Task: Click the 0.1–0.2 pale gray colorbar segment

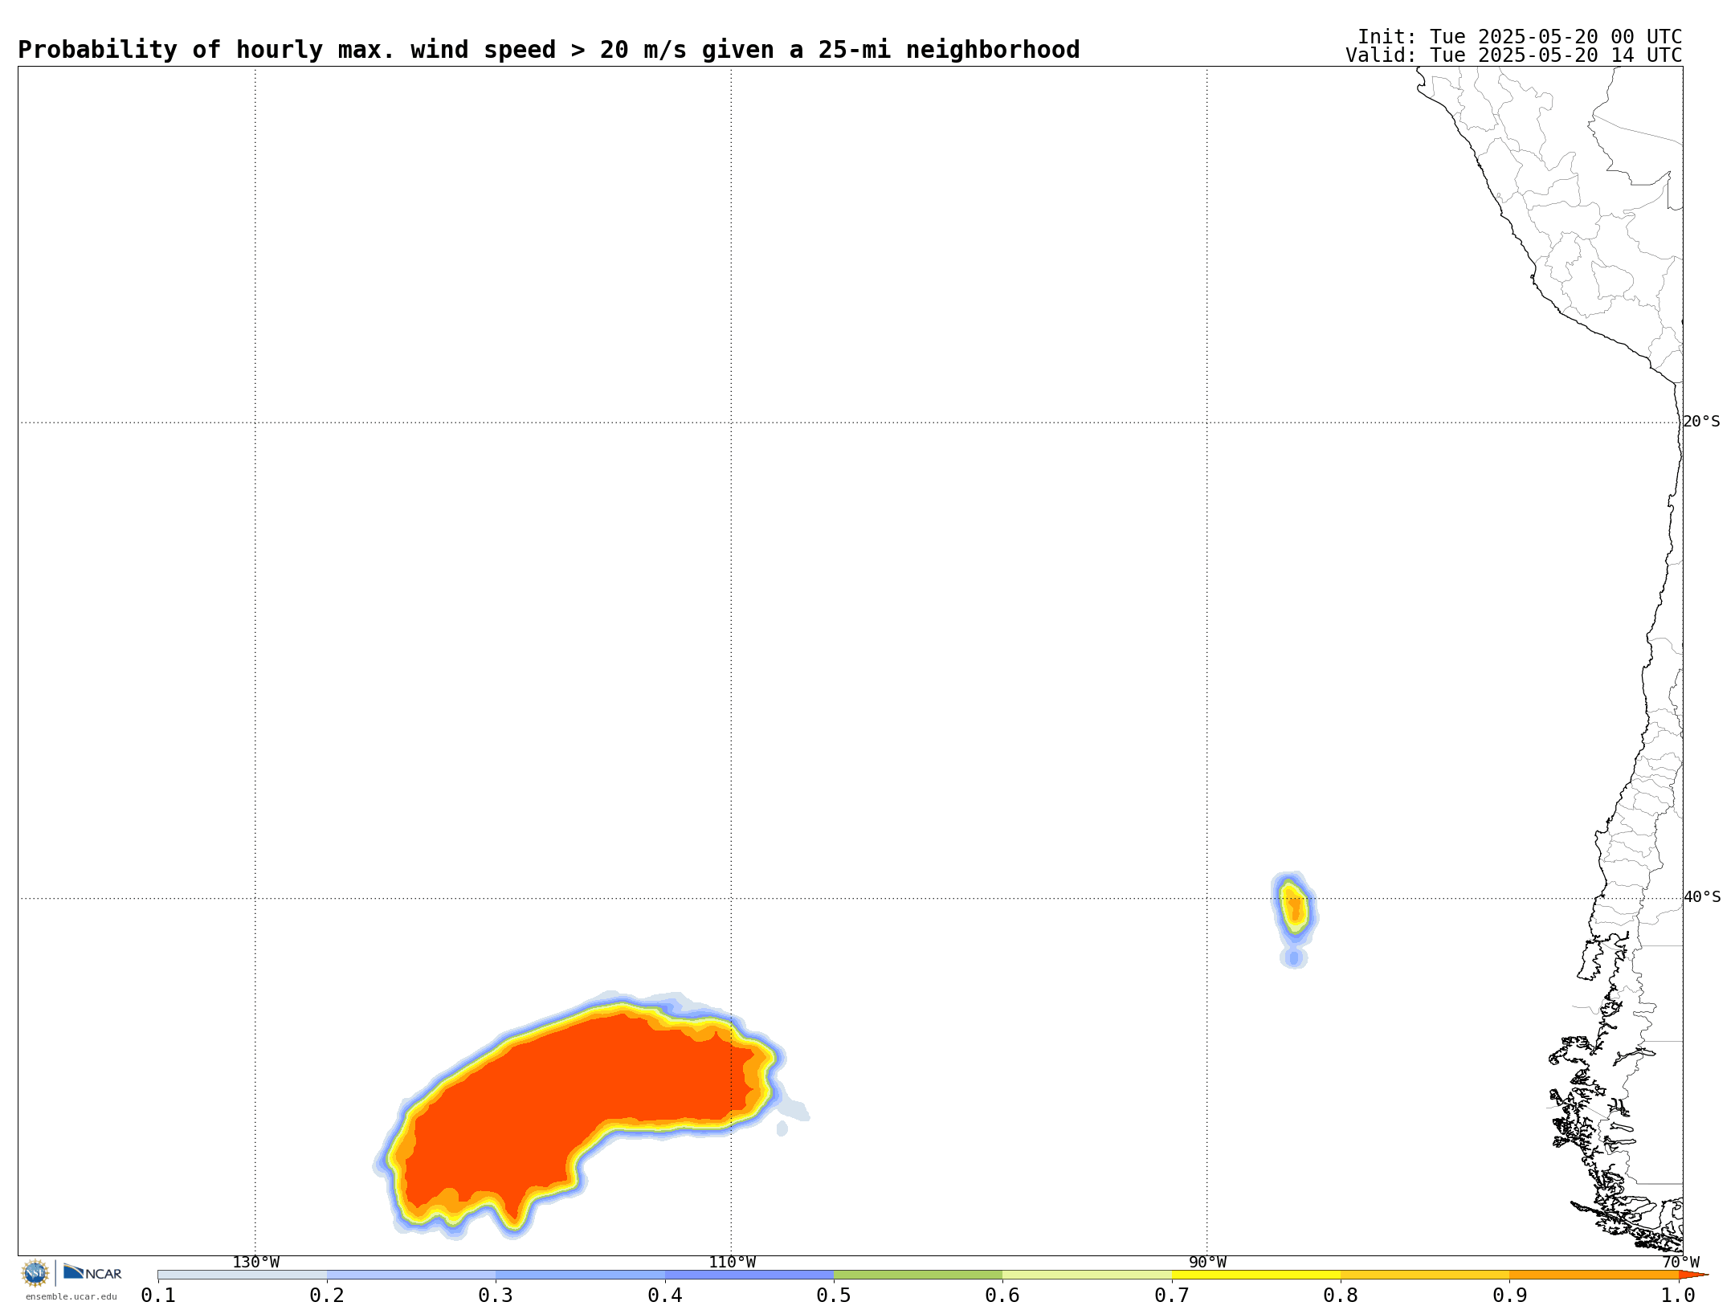Action: point(243,1275)
